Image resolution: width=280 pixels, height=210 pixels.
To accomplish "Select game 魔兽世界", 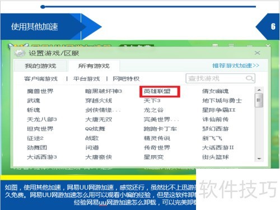I will pyautogui.click(x=40, y=91).
